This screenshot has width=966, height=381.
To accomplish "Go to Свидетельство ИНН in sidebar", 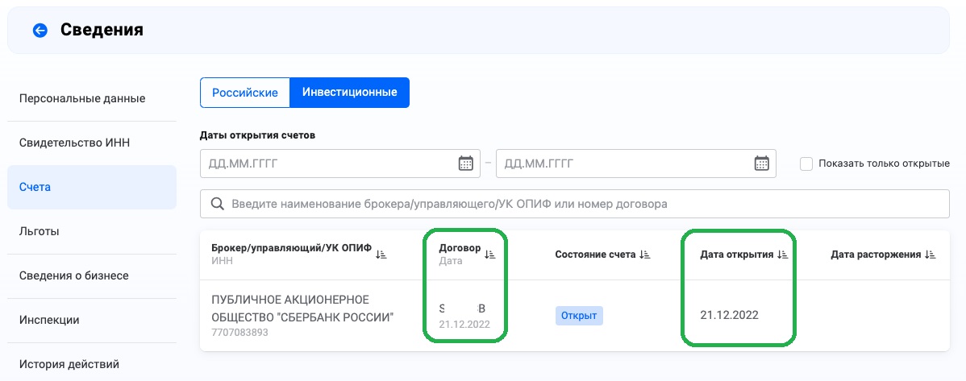I will 74,143.
